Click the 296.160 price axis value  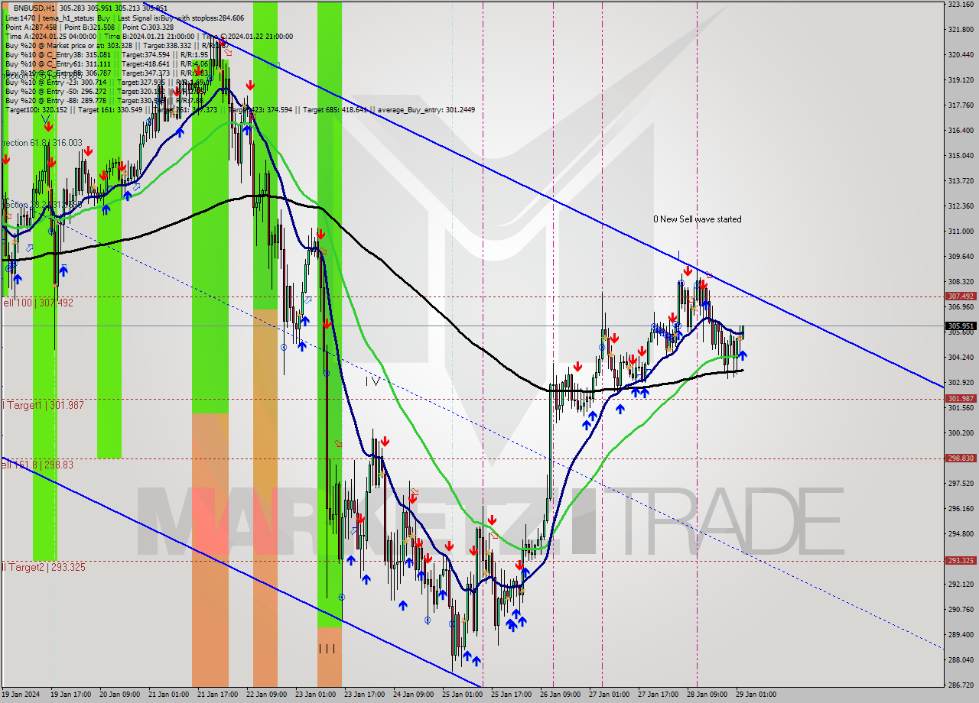point(961,509)
